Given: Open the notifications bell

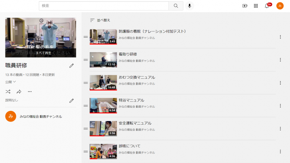Looking at the screenshot, I should coord(267,6).
